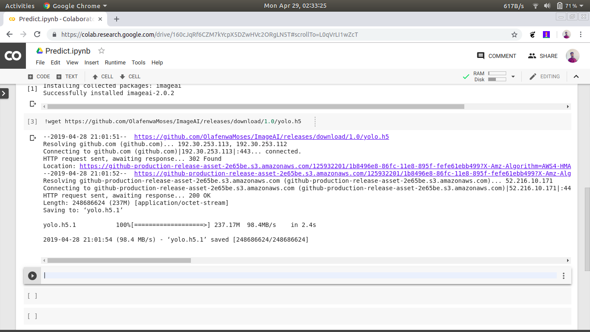Click the wget output horizontal scrollbar
This screenshot has width=590, height=332.
(x=119, y=261)
